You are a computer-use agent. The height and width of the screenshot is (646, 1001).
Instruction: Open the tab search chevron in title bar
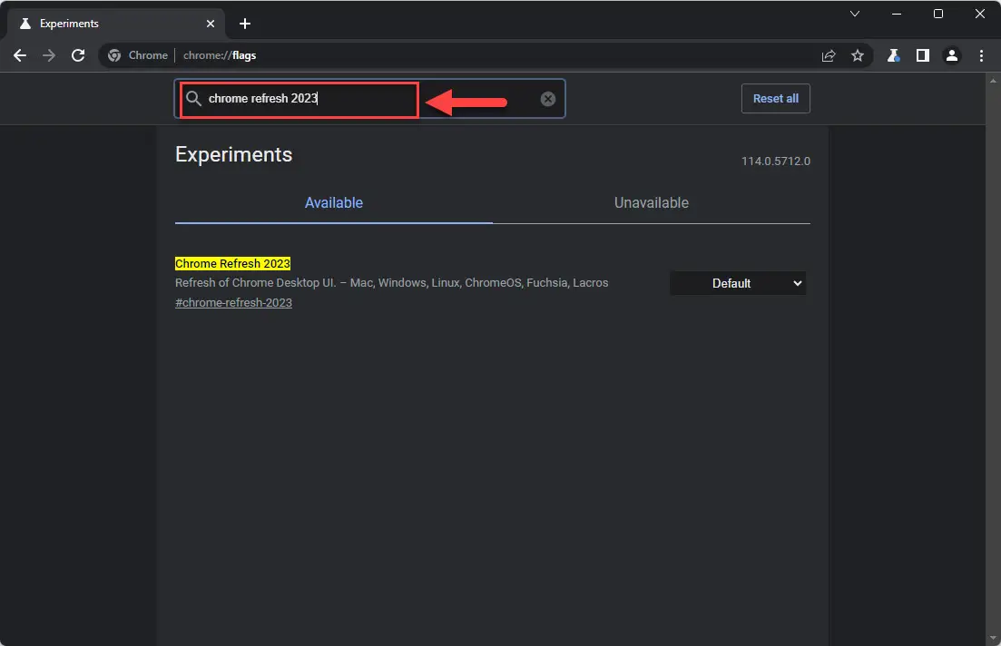click(854, 14)
